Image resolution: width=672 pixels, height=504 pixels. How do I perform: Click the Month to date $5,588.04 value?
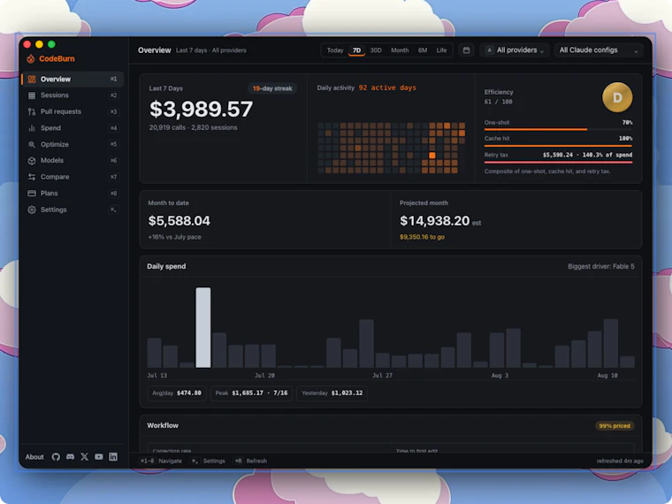179,221
